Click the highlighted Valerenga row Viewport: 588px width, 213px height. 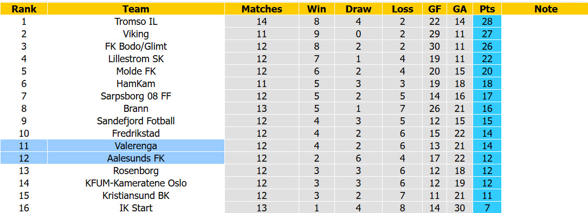(x=113, y=145)
